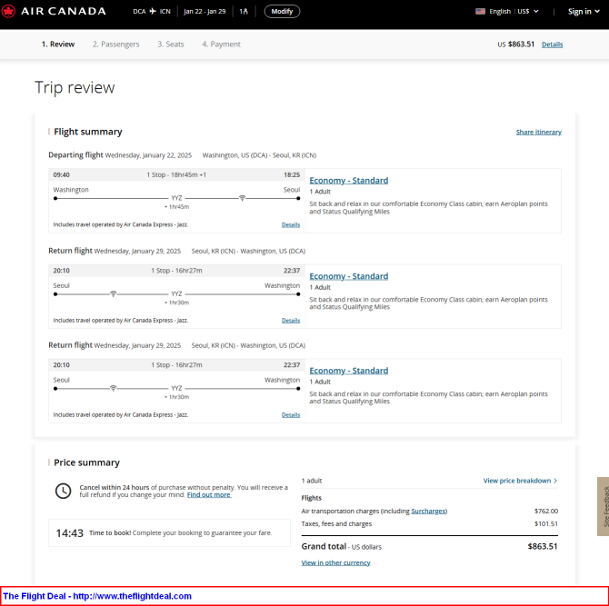
Task: Expand the Sign in dropdown
Action: [584, 11]
